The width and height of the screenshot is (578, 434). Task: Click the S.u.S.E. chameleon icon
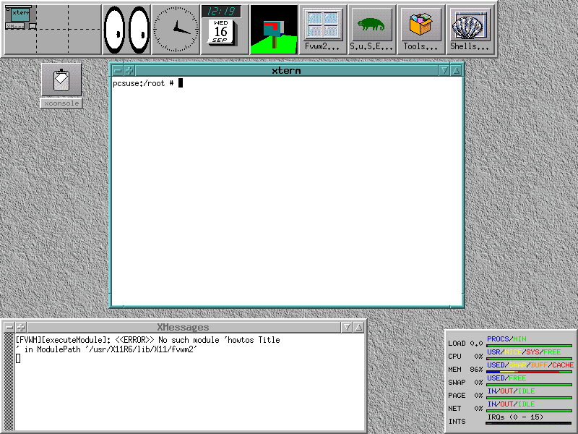(x=371, y=30)
